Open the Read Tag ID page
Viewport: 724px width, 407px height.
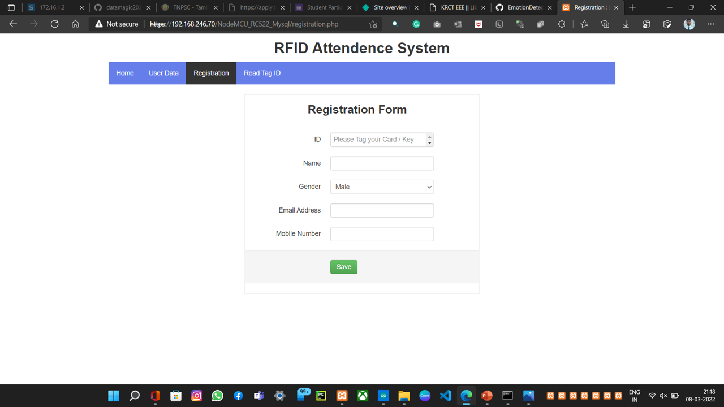[262, 73]
